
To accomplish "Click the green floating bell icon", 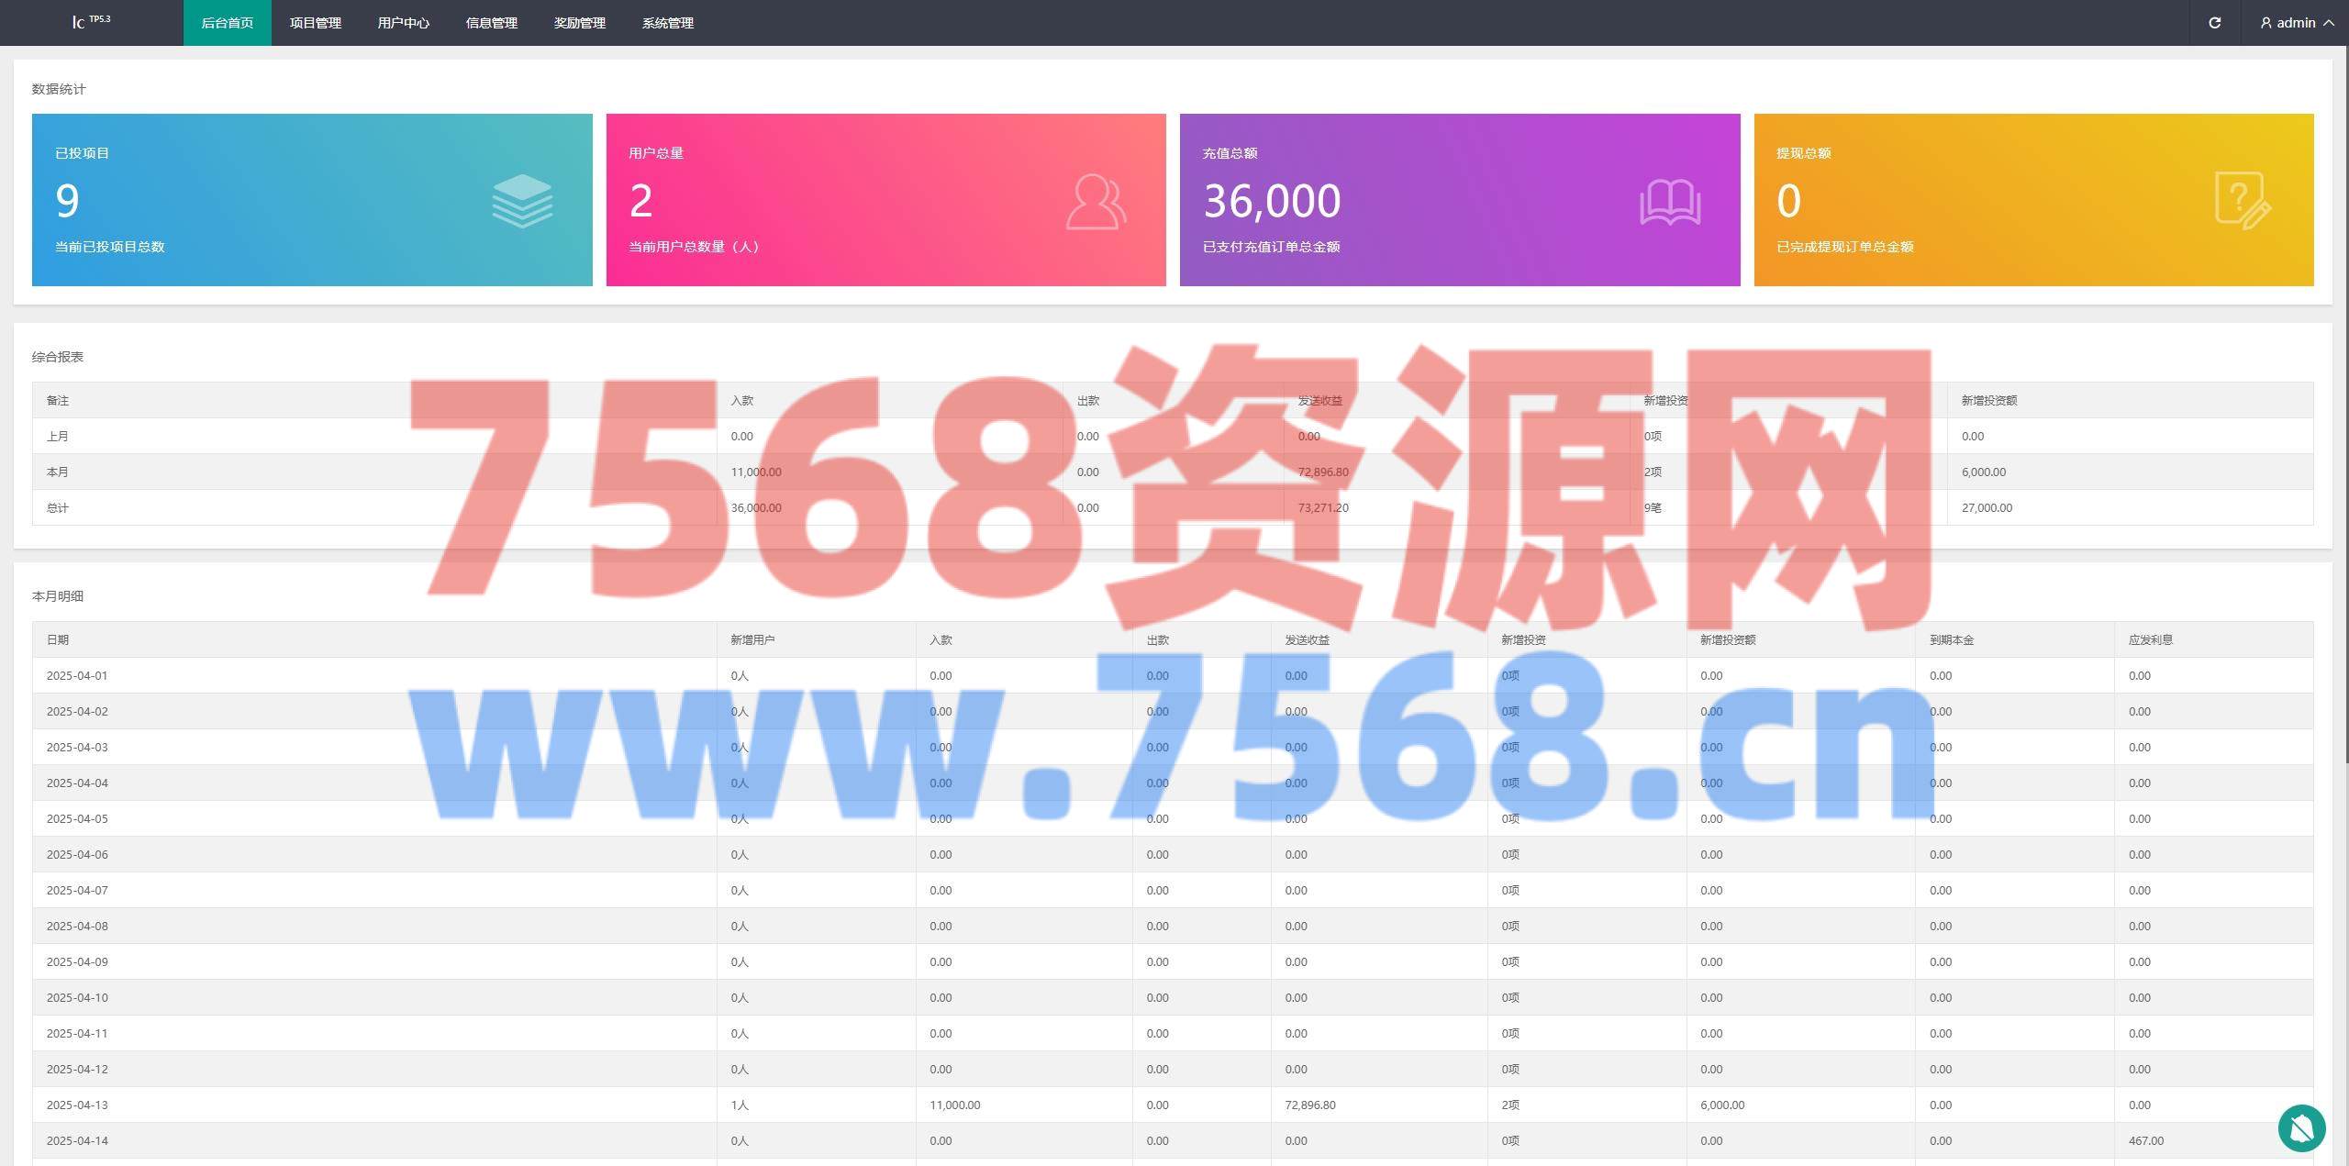I will coord(2301,1128).
